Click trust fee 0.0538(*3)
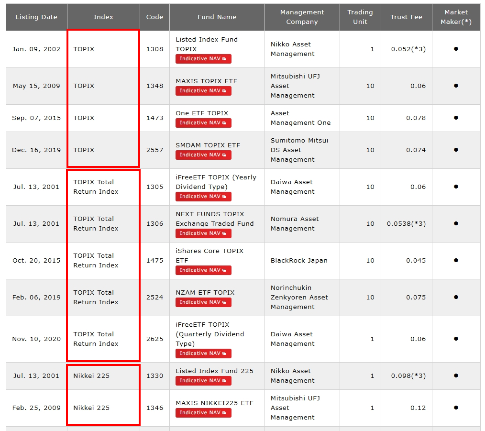The image size is (485, 431). (406, 224)
